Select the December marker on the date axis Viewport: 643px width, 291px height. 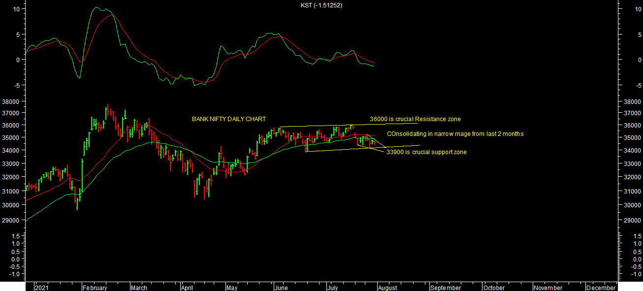click(x=600, y=288)
